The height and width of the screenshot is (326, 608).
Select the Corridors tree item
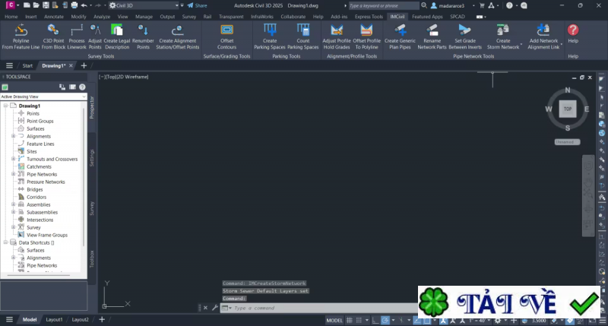pyautogui.click(x=36, y=197)
